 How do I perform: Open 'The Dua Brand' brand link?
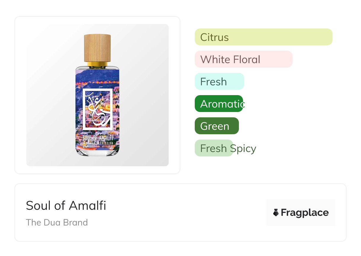coord(57,223)
